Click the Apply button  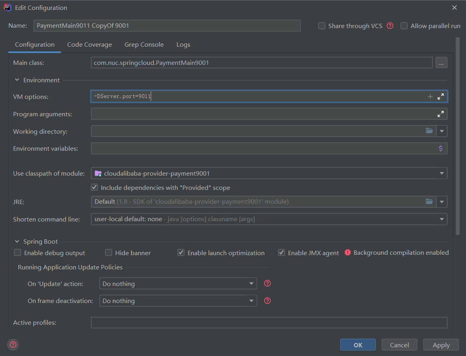tap(441, 345)
